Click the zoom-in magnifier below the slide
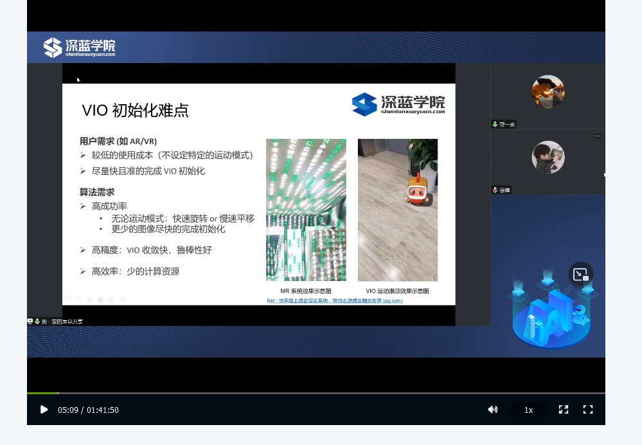 pos(111,299)
